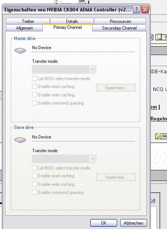The image size is (167, 229).
Task: Click the Slave drive disk icon
Action: 20,140
